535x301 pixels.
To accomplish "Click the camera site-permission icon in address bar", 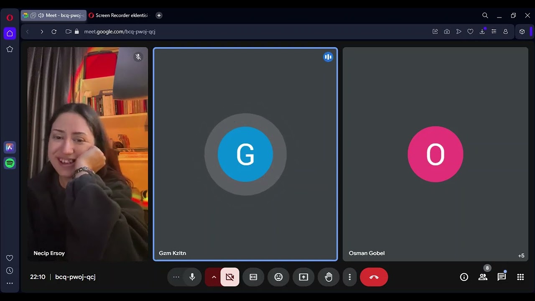I will click(69, 31).
